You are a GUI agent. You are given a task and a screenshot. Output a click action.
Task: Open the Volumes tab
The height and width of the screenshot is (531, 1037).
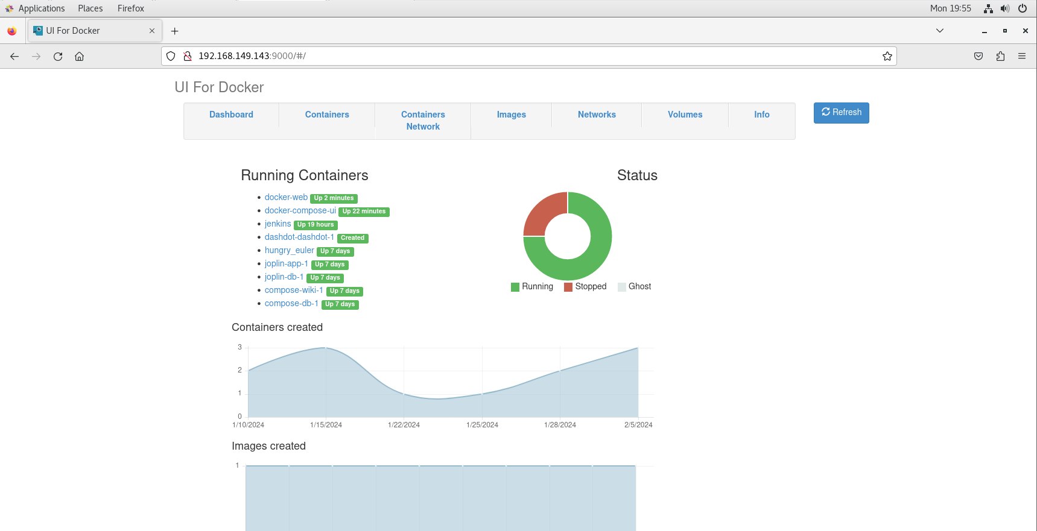pyautogui.click(x=685, y=115)
